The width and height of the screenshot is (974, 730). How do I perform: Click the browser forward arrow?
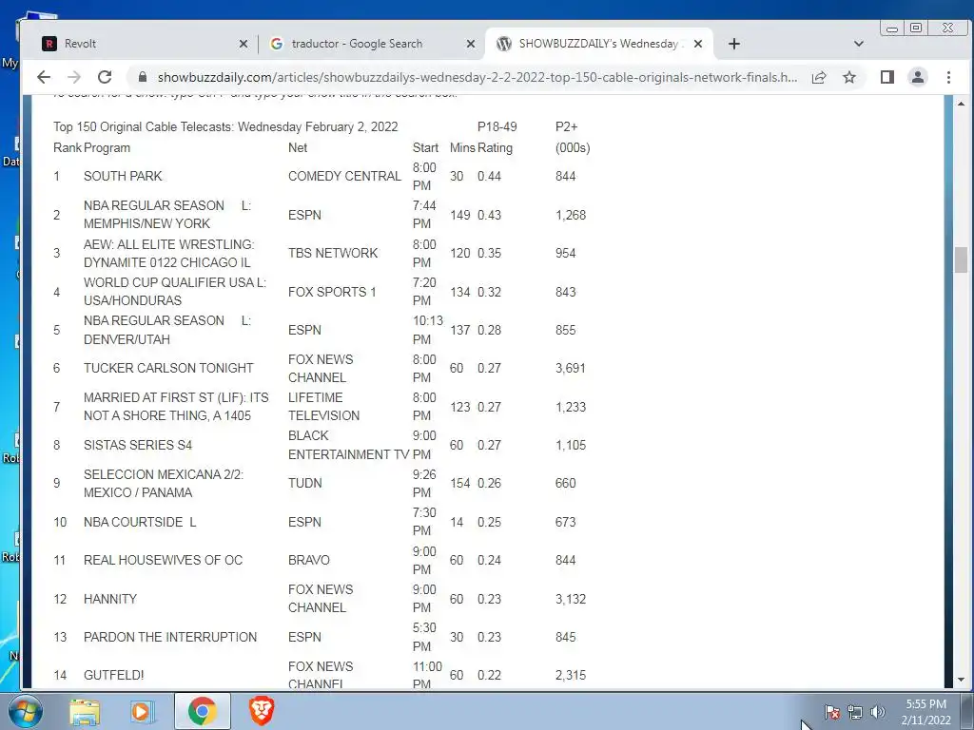74,77
